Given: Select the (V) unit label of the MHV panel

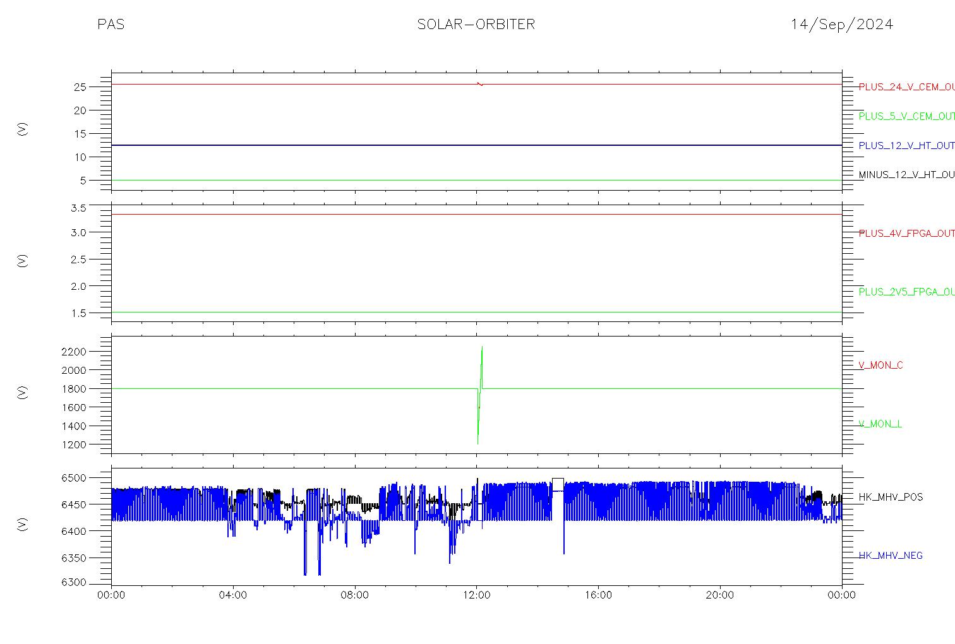Looking at the screenshot, I should [23, 524].
